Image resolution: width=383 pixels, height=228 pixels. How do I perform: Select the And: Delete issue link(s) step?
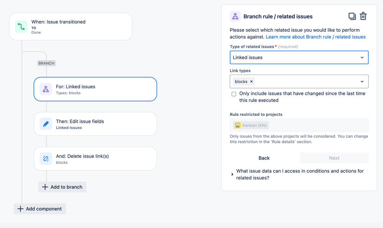95,159
